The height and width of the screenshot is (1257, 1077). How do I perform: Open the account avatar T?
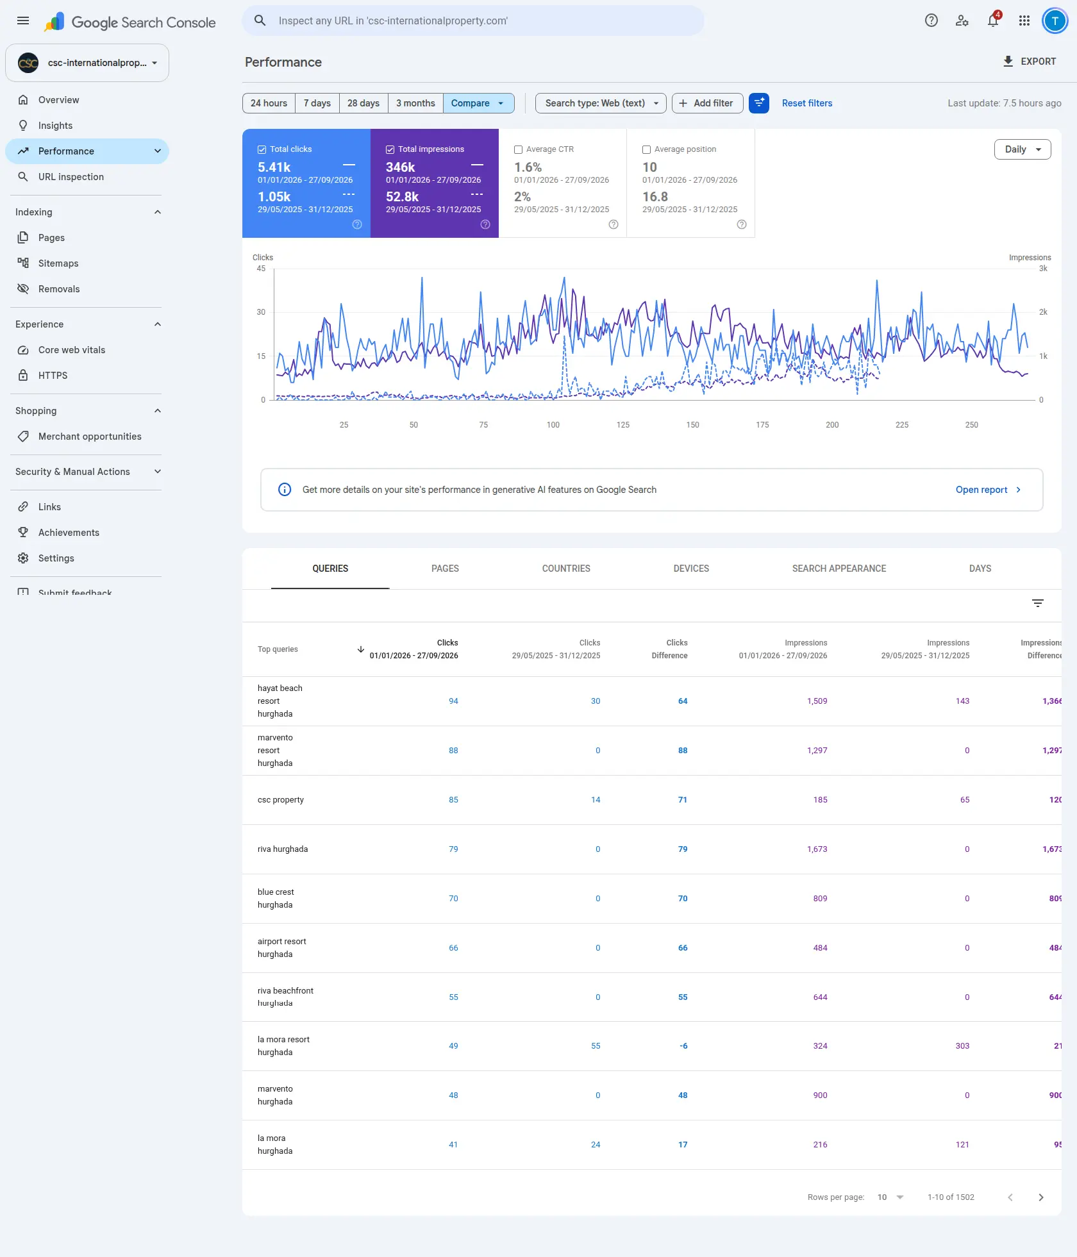tap(1055, 21)
